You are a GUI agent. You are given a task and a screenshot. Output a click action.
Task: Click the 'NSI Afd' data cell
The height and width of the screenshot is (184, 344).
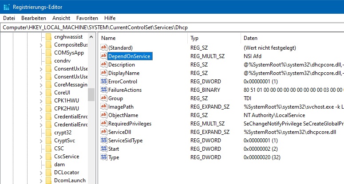pyautogui.click(x=252, y=56)
